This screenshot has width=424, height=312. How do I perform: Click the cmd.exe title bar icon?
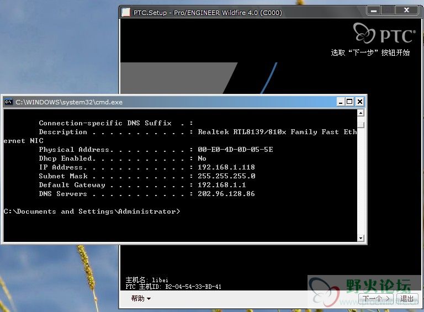(8, 102)
